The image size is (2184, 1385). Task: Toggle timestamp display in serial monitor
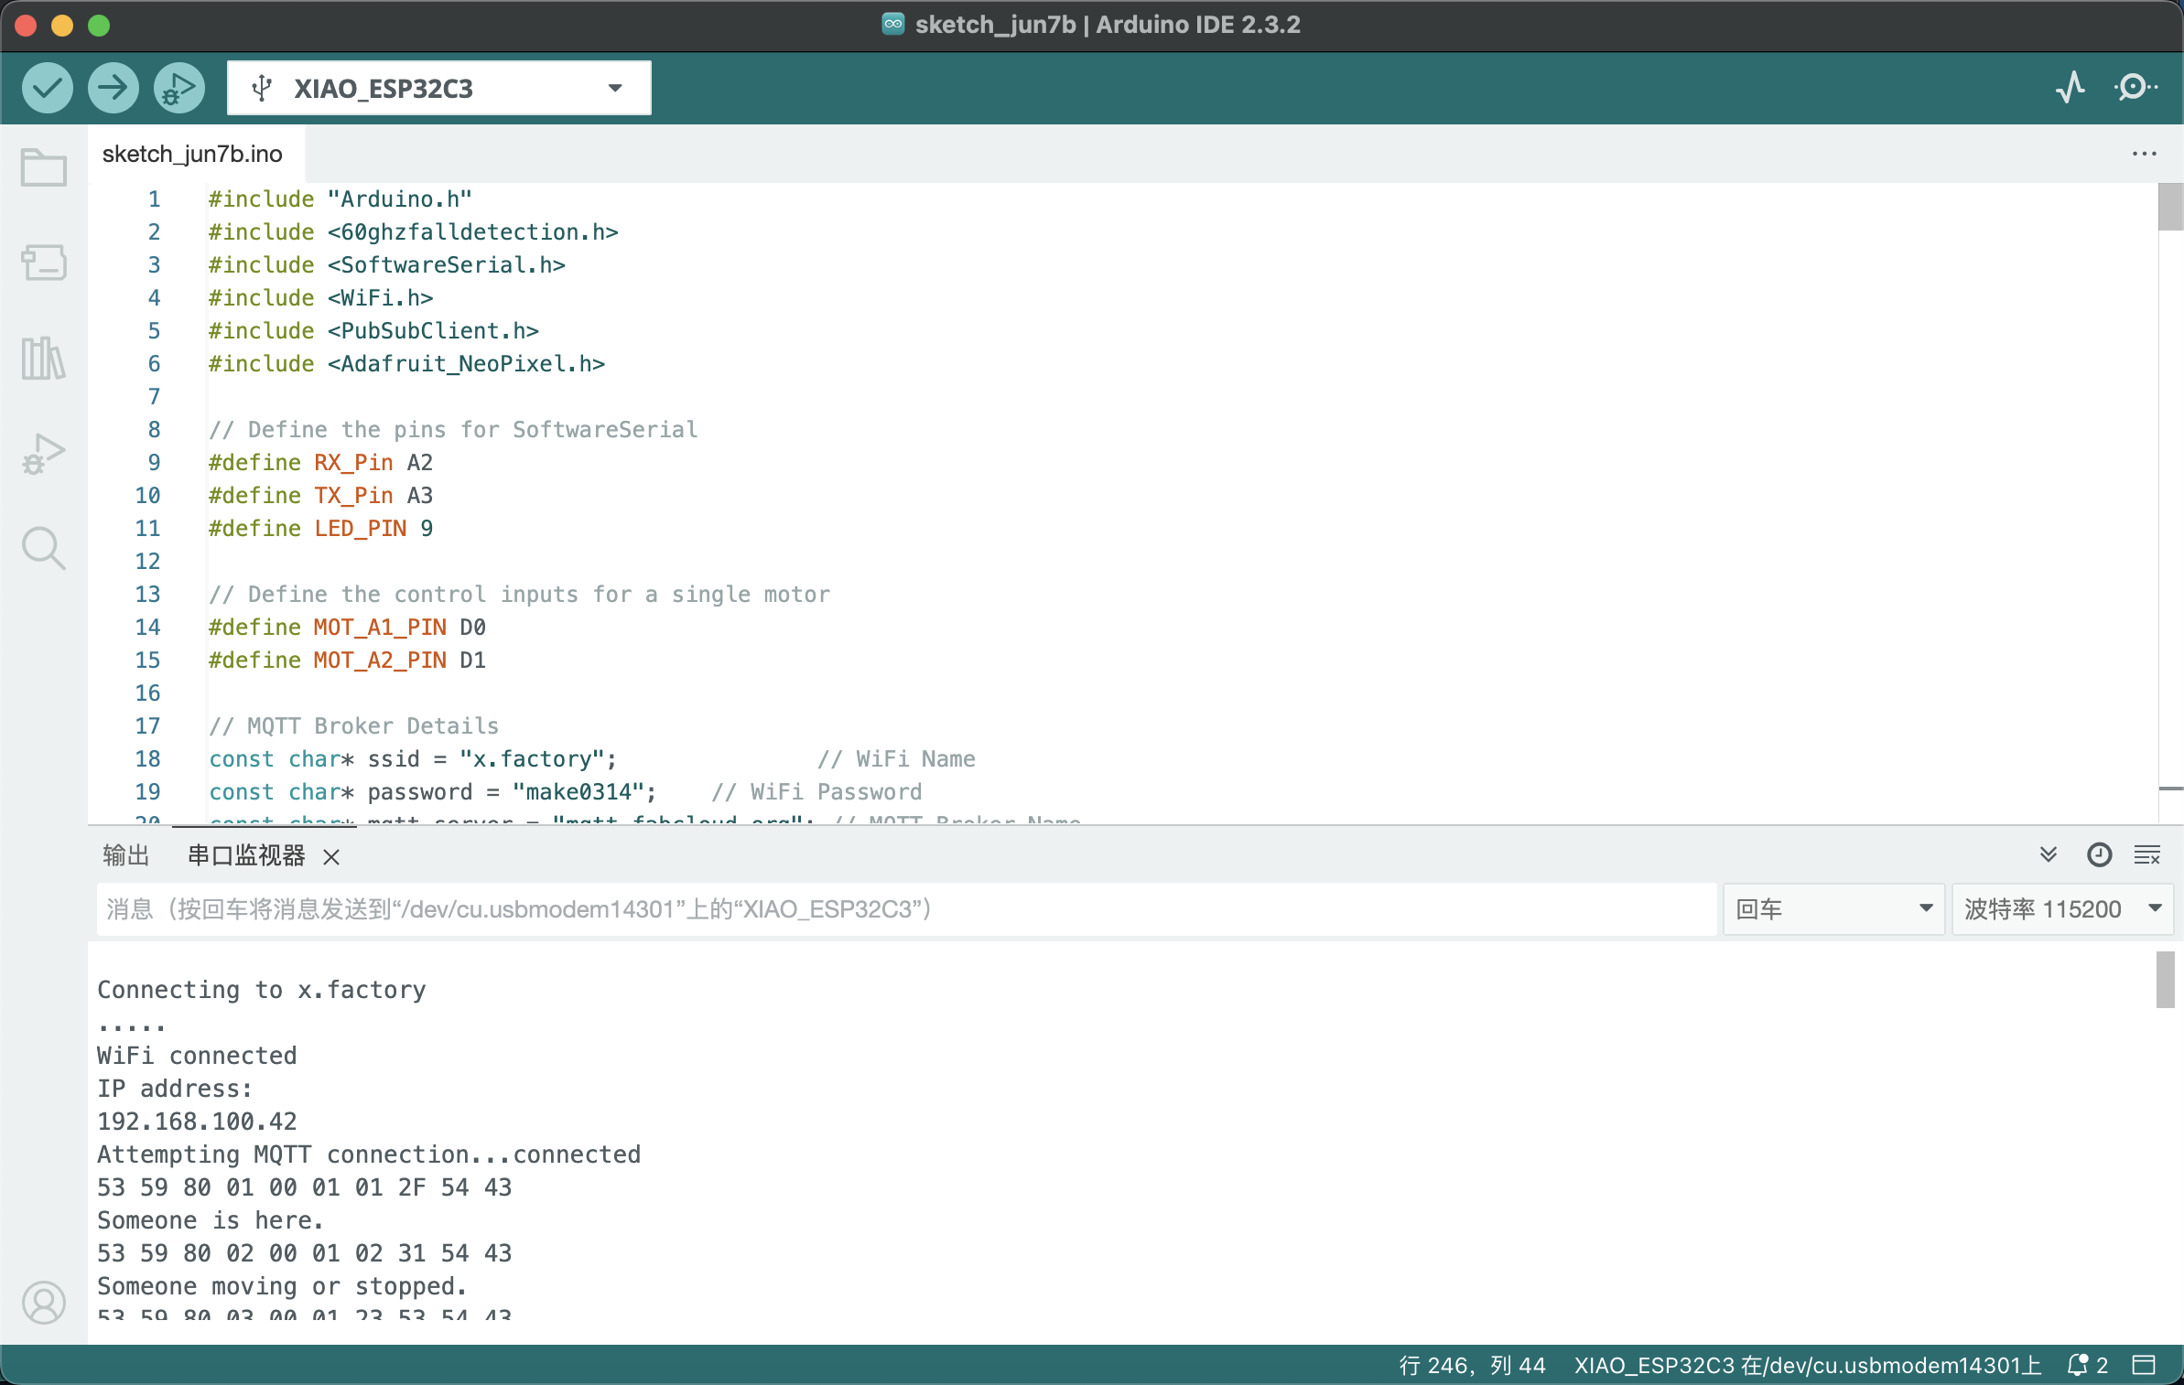(x=2099, y=854)
